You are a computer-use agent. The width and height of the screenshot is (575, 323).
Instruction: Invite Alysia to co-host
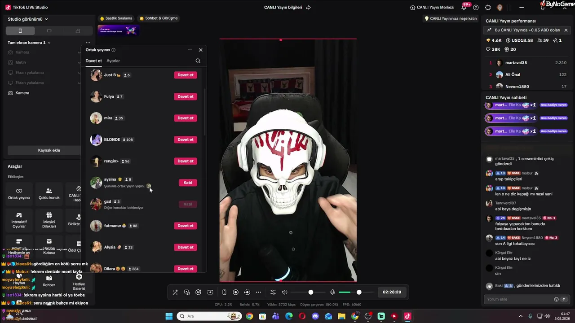[186, 247]
